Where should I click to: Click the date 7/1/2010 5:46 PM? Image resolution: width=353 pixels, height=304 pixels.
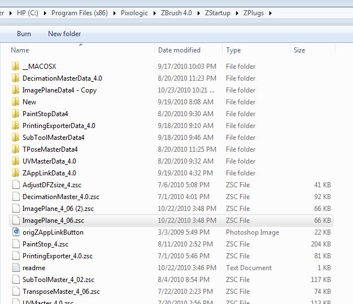(184, 256)
